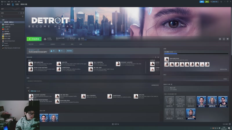Show previous post-game summary with left chevron
Viewport: 232px width, 130px height.
(153, 57)
